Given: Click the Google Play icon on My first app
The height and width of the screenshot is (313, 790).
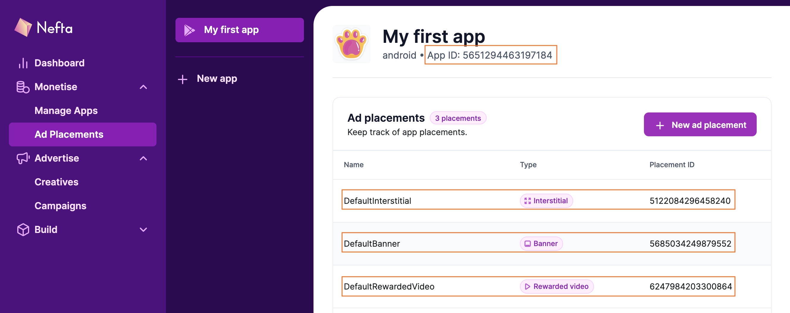Looking at the screenshot, I should coord(189,30).
